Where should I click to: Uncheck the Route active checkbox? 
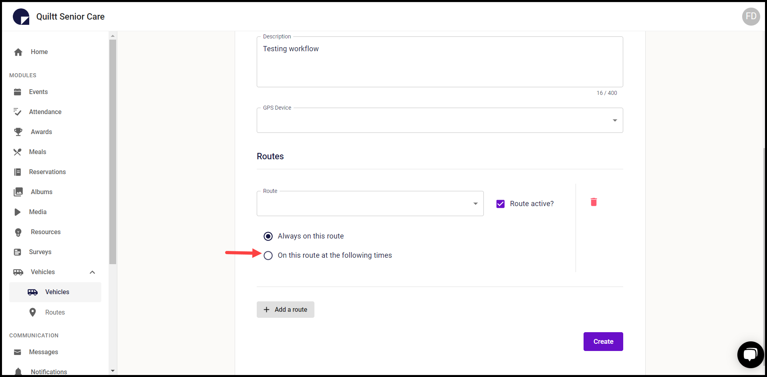tap(500, 204)
